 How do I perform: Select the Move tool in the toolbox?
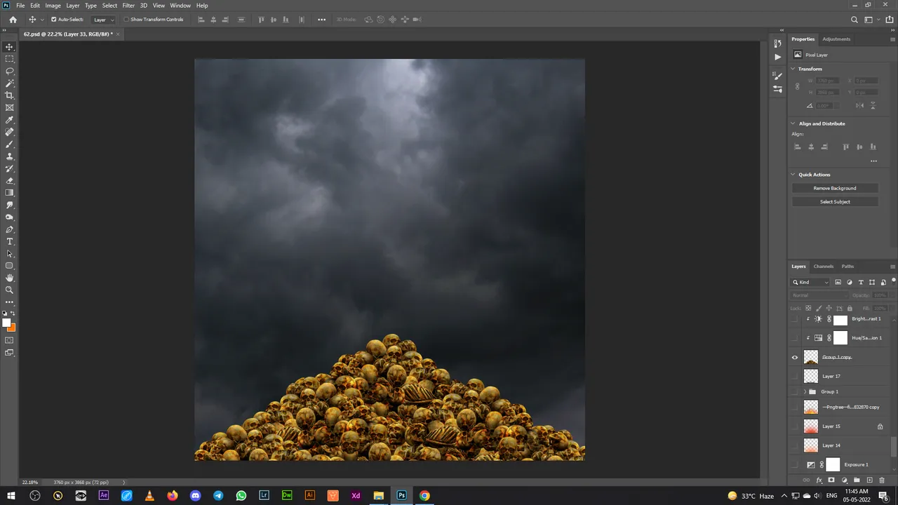pos(10,47)
